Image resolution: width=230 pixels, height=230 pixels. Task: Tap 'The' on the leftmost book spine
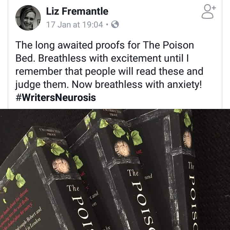point(73,188)
